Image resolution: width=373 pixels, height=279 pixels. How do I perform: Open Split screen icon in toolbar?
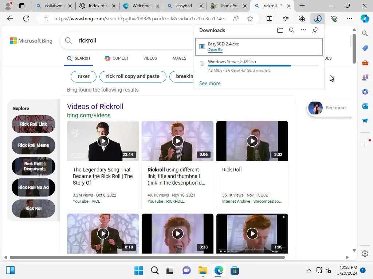(269, 19)
